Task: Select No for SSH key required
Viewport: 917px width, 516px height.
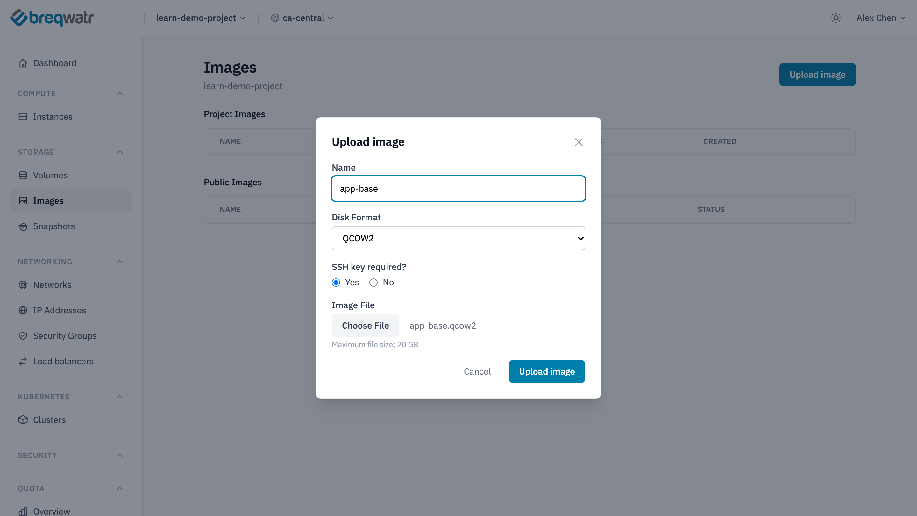Action: (373, 283)
